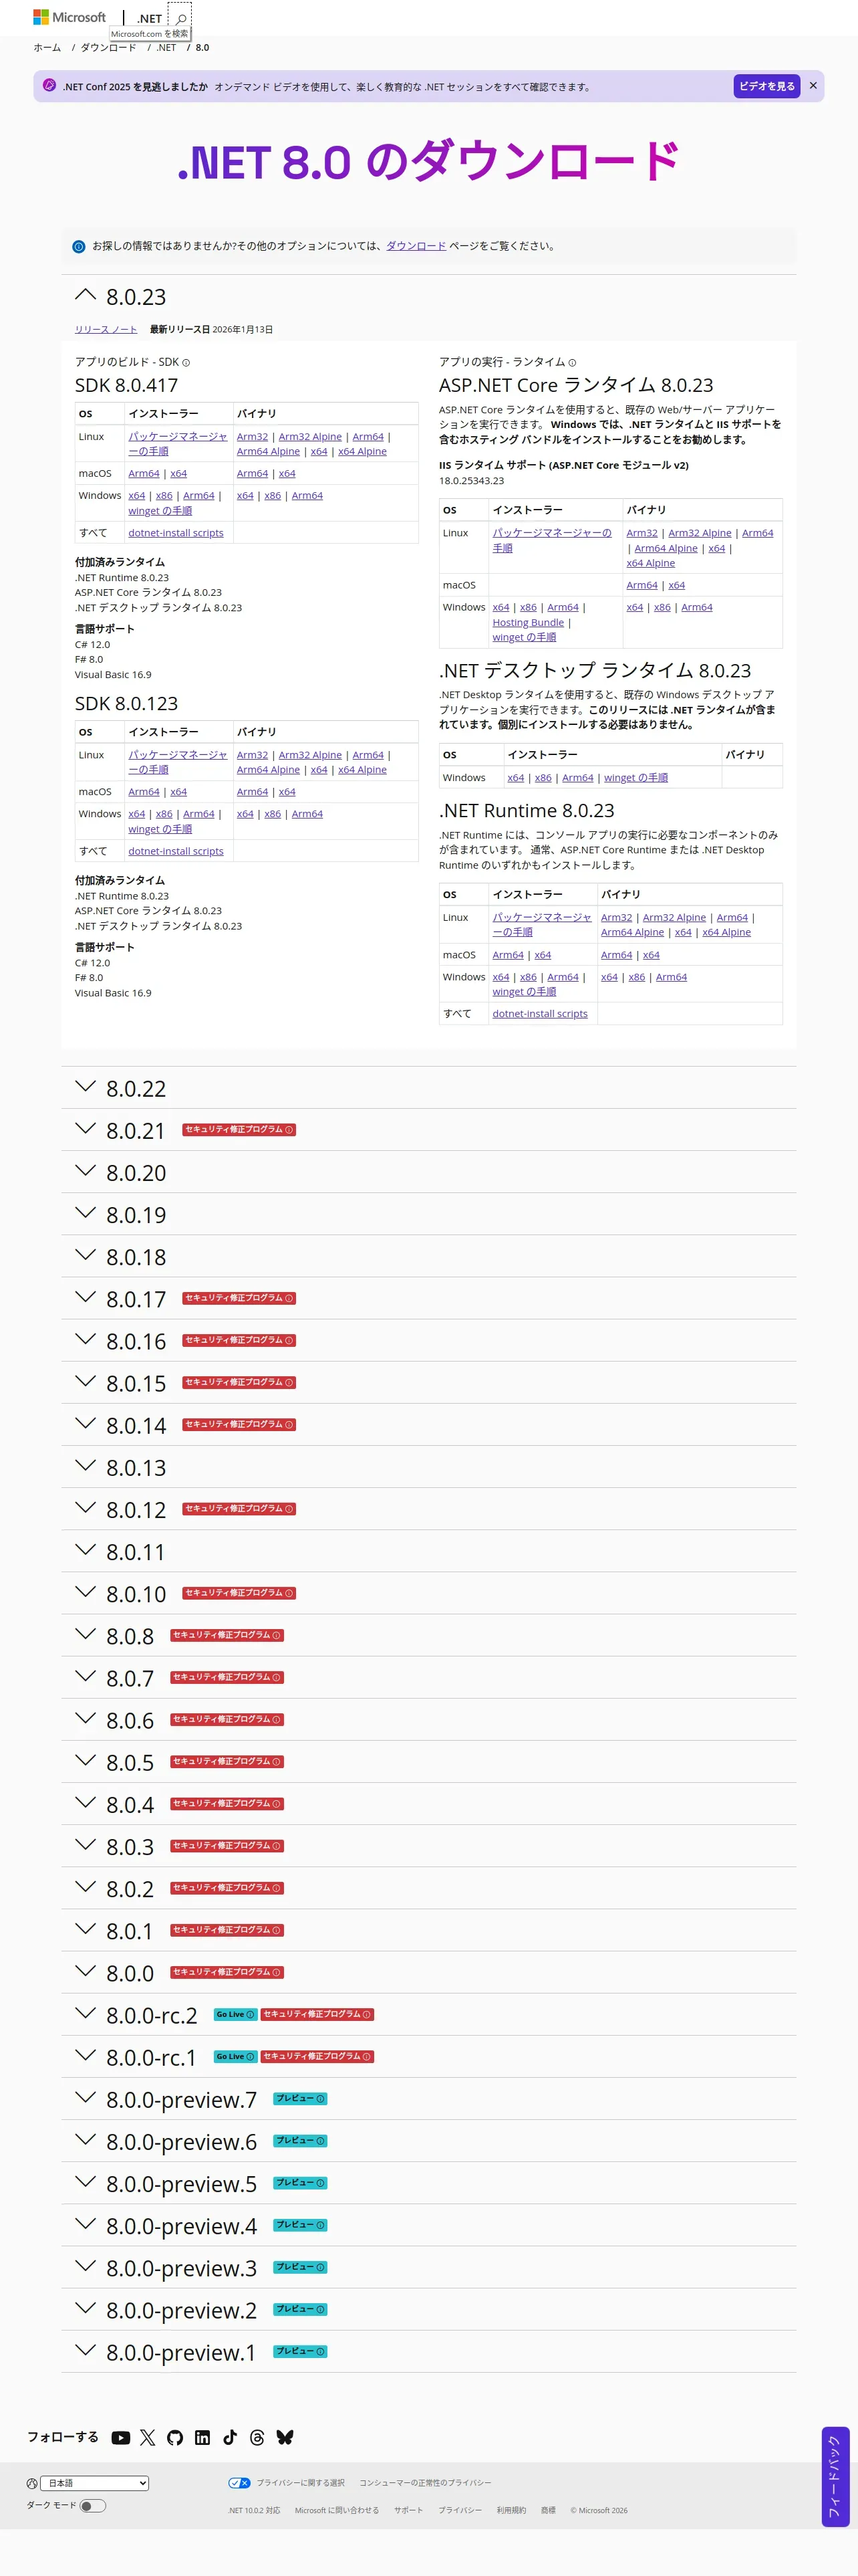
Task: Open the 日本語 language dropdown
Action: (x=94, y=2482)
